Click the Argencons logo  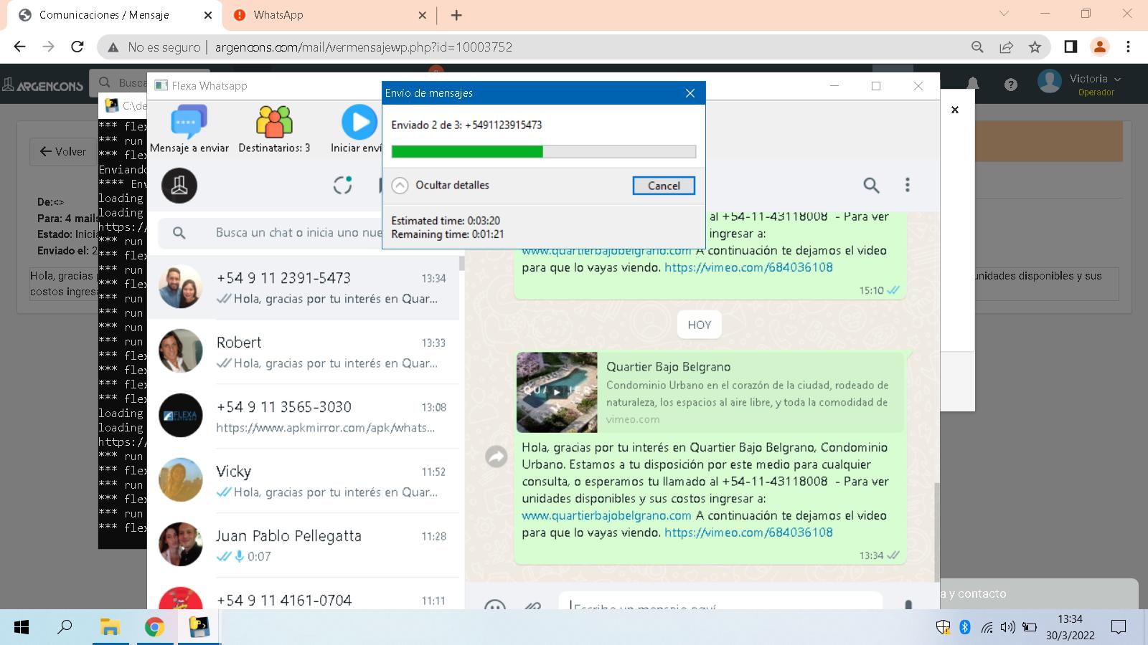43,85
